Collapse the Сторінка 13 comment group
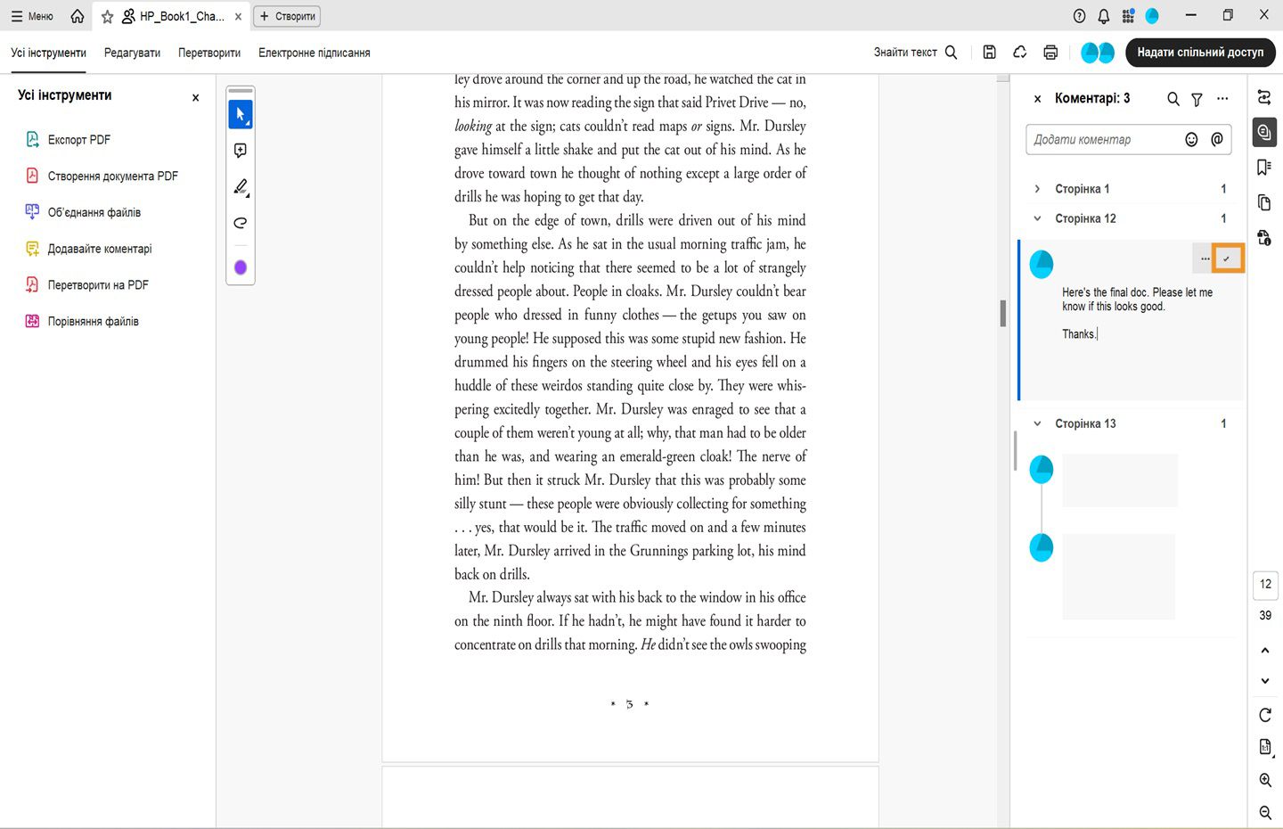This screenshot has width=1283, height=829. (x=1037, y=423)
